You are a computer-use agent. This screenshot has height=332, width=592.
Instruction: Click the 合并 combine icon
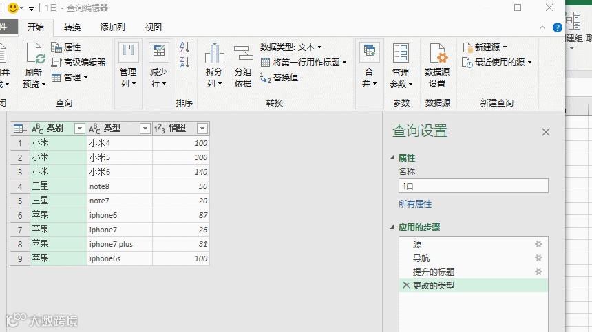tap(370, 52)
